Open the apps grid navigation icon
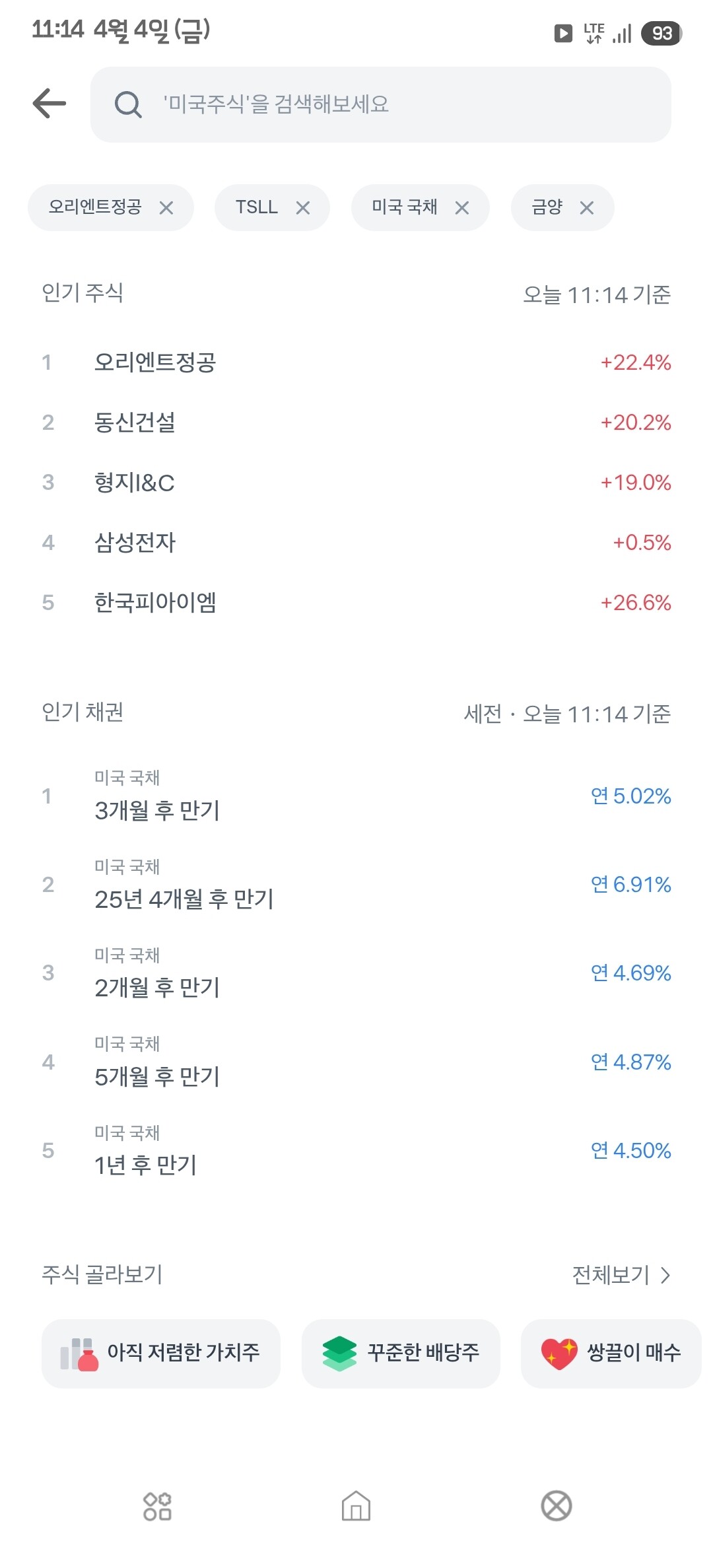This screenshot has height=1545, width=713. coord(157,1506)
